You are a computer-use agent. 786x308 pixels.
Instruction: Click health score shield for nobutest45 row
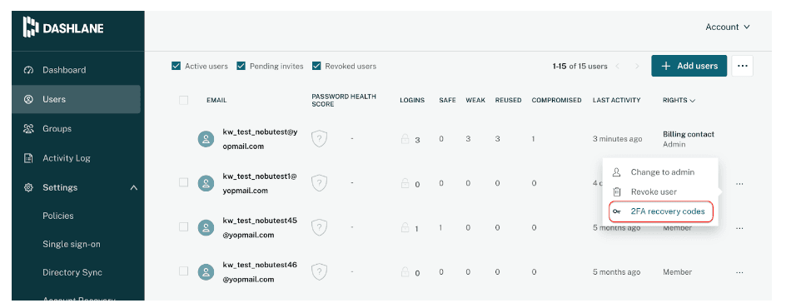click(320, 228)
